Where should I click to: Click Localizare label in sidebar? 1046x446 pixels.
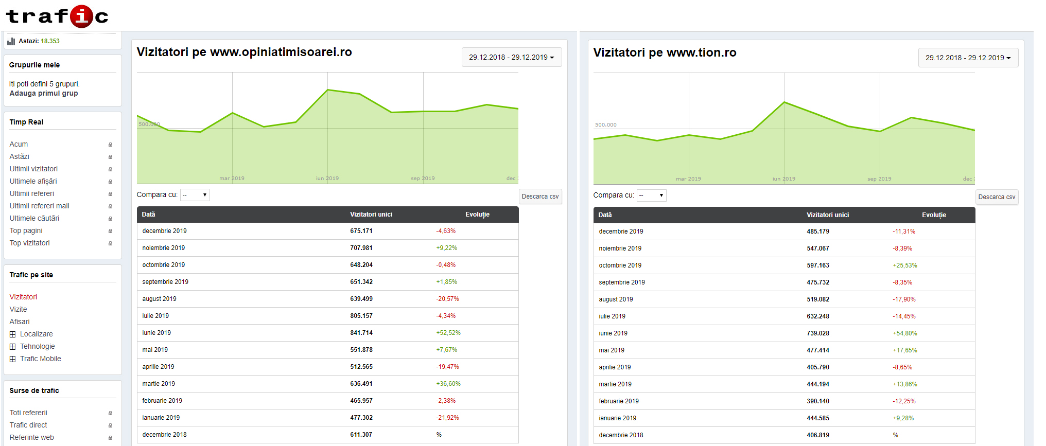(37, 334)
